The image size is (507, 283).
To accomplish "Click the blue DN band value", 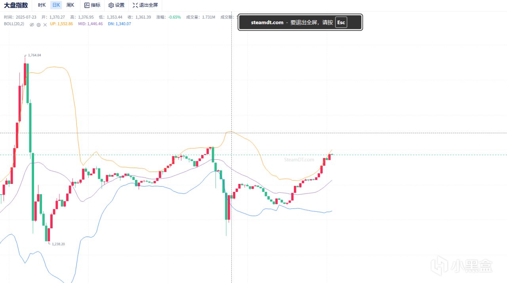I will click(x=119, y=24).
